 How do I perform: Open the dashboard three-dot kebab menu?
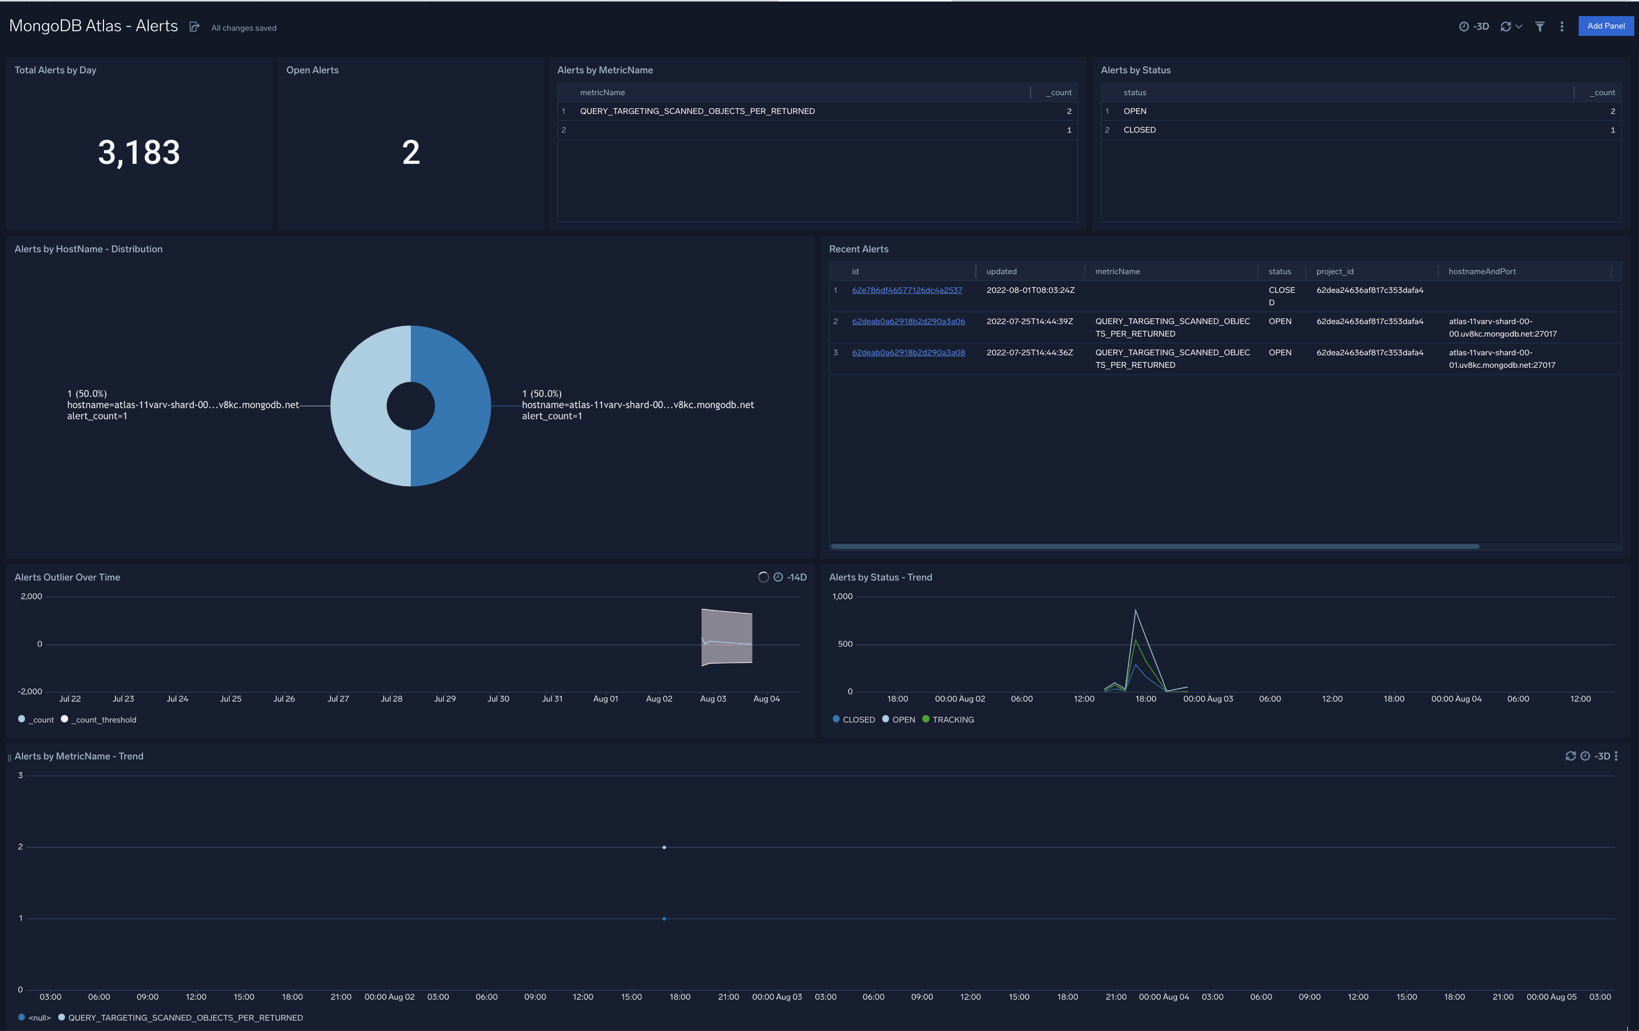(x=1562, y=26)
